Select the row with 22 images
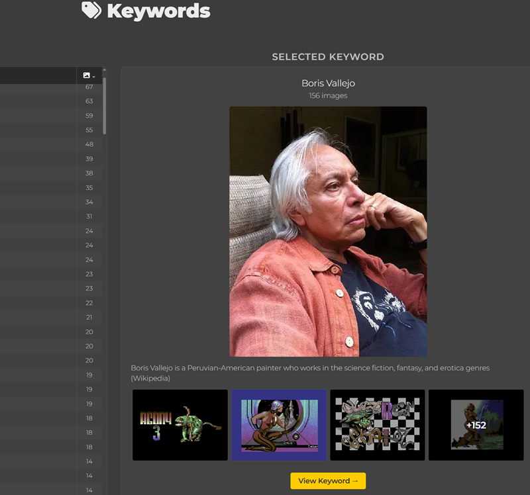Screen dimensions: 530x495 (51, 303)
